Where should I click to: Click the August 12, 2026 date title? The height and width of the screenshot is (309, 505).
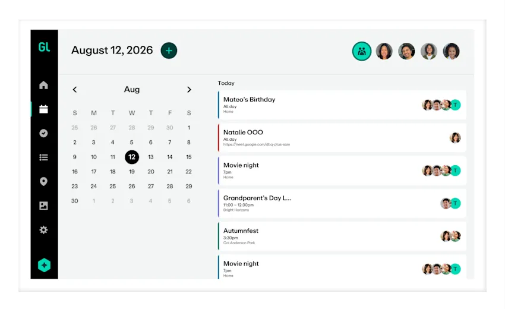[112, 51]
